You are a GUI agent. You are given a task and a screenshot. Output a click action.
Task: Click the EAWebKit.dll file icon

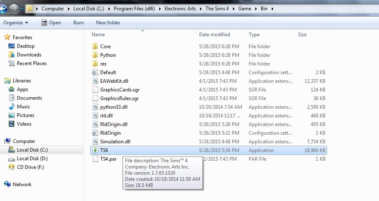pyautogui.click(x=95, y=81)
